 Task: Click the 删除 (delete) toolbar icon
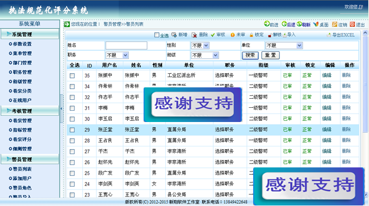(194, 35)
